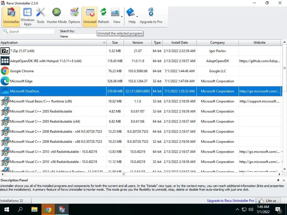The height and width of the screenshot is (215, 287).
Task: Click the vertical scrollbar down arrow
Action: [x=284, y=169]
